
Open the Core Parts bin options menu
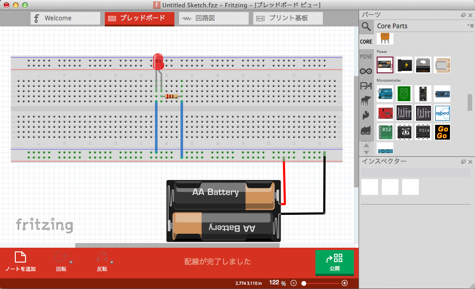tap(470, 26)
